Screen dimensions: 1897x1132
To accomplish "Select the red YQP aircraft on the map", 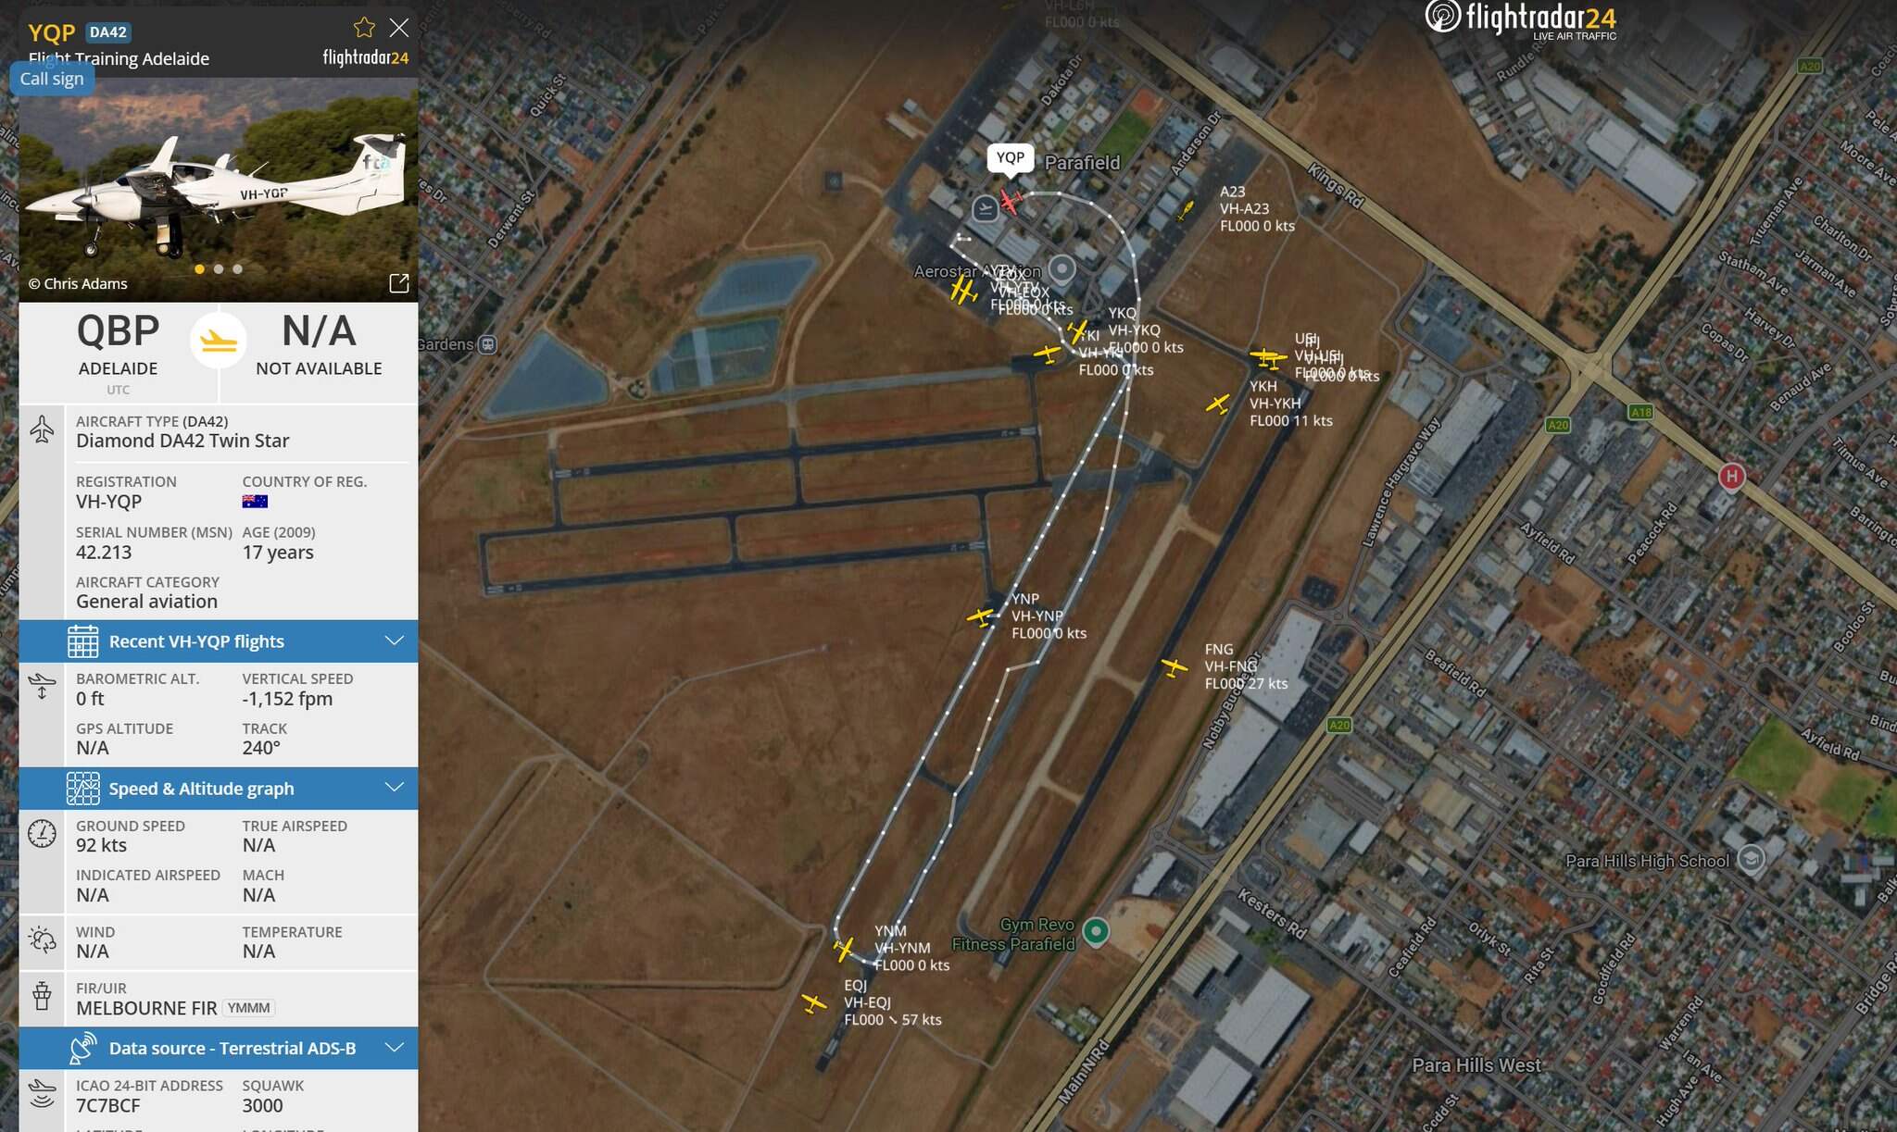I will click(1010, 200).
